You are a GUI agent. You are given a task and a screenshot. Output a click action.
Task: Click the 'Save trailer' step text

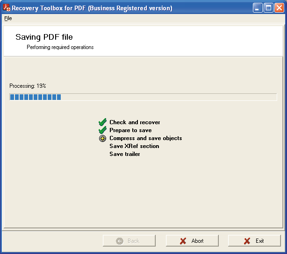(125, 154)
